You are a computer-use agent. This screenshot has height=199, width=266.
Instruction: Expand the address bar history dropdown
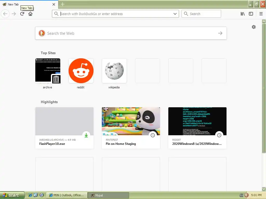175,14
